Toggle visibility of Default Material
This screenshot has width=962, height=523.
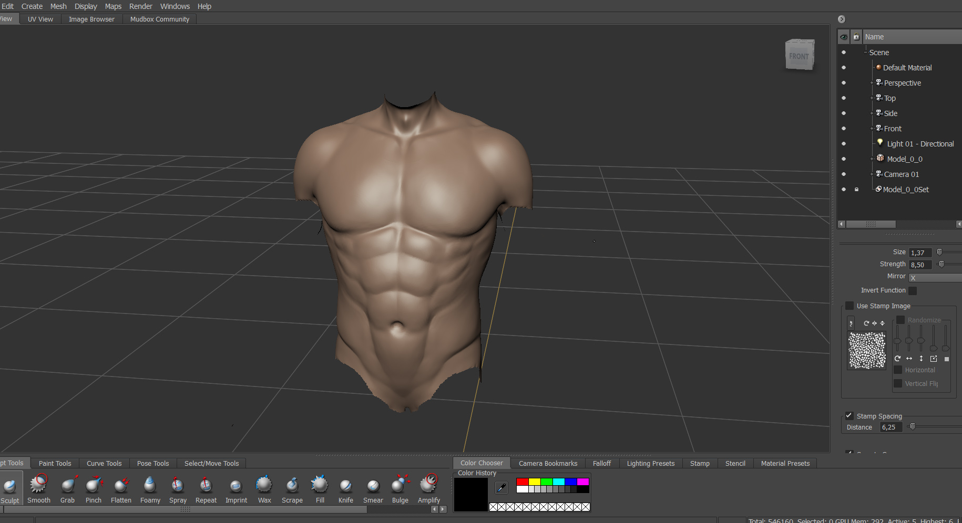[844, 68]
